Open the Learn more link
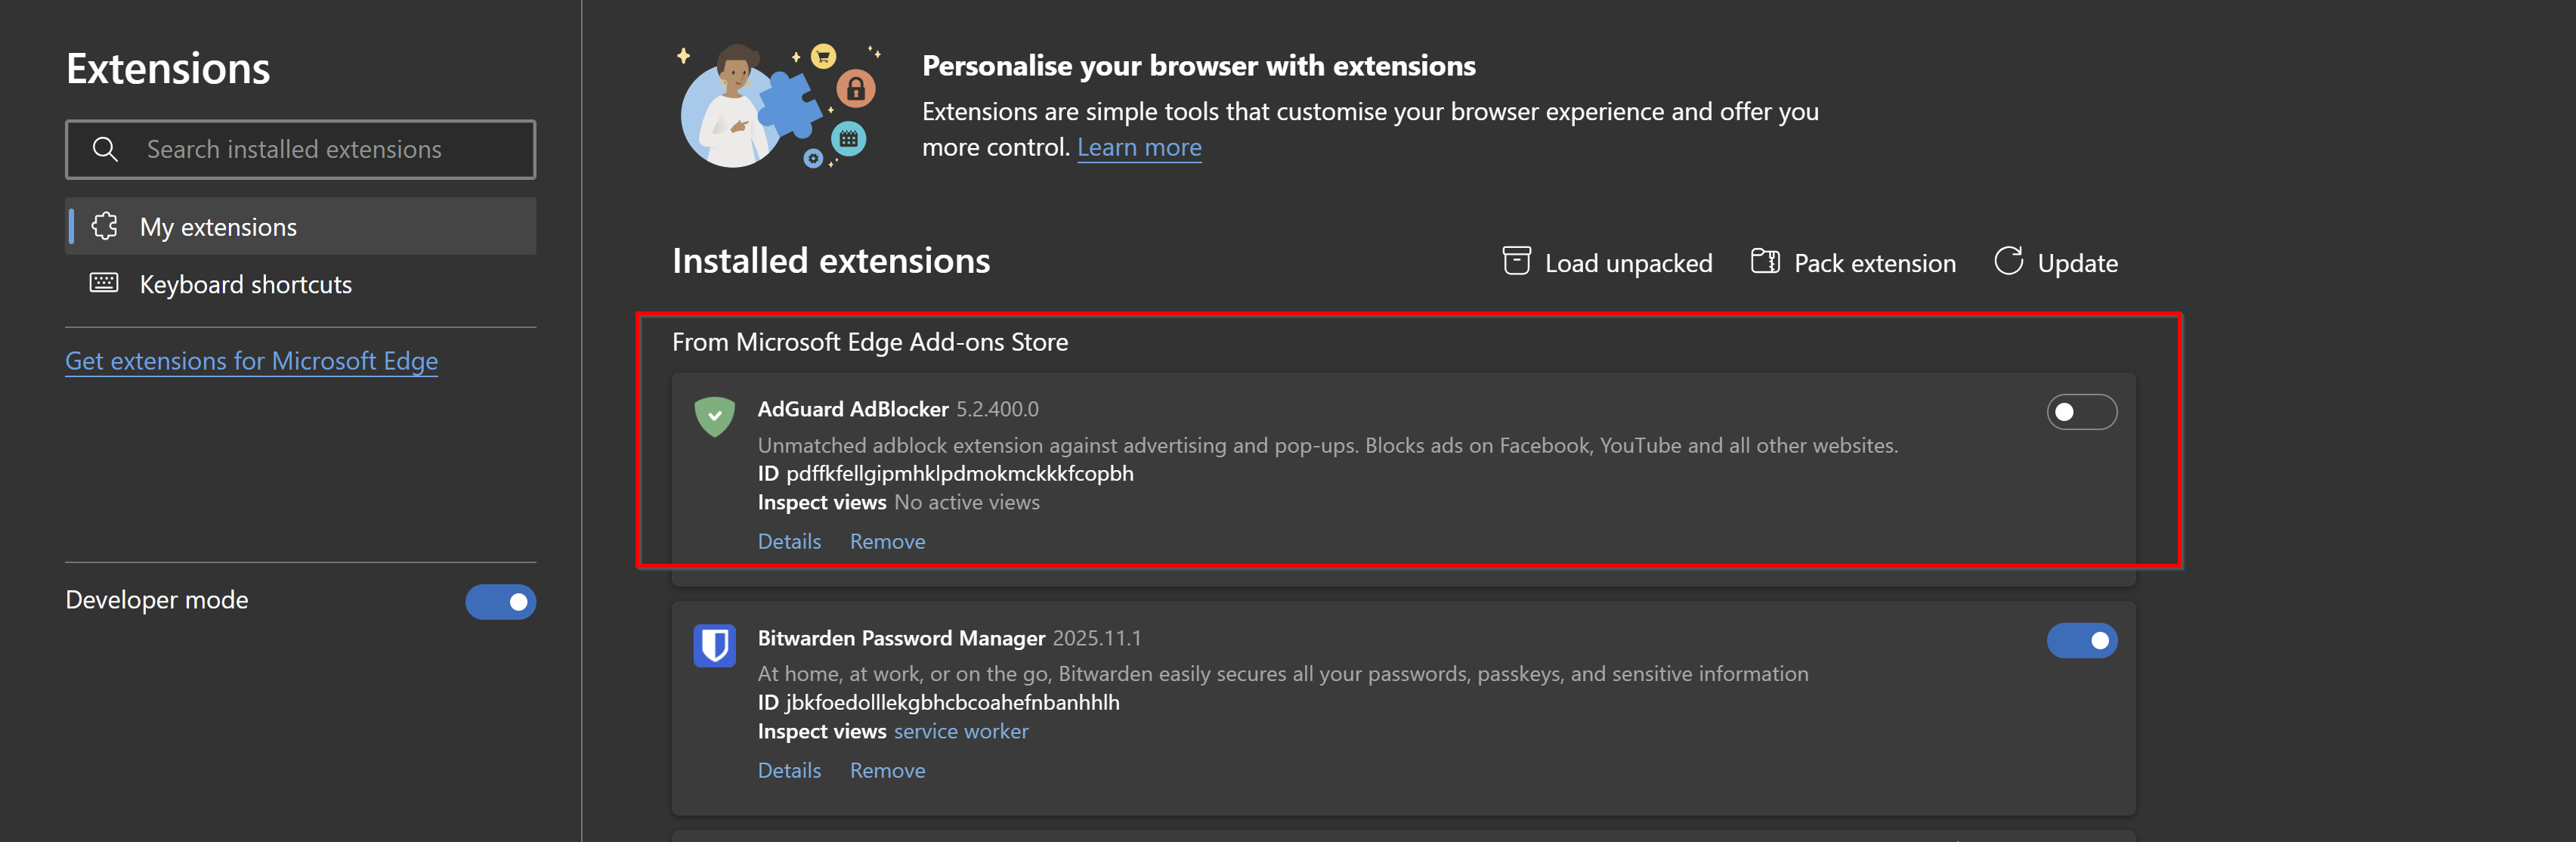 (1139, 147)
